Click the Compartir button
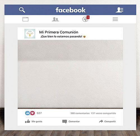Viewport: 140px width, 136px height. (108, 121)
